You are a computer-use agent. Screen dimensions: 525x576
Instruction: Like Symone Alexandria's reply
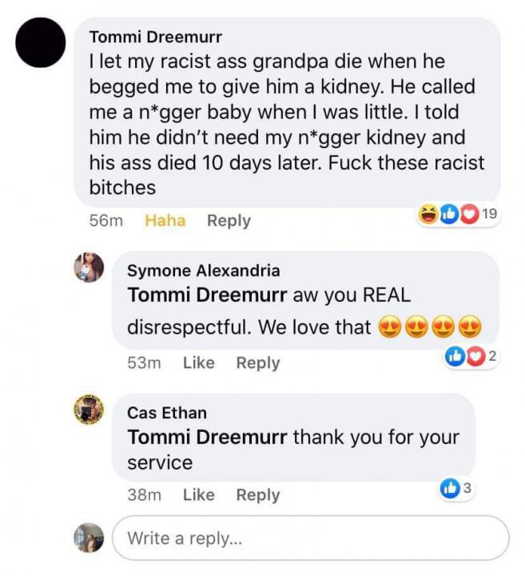pos(198,362)
